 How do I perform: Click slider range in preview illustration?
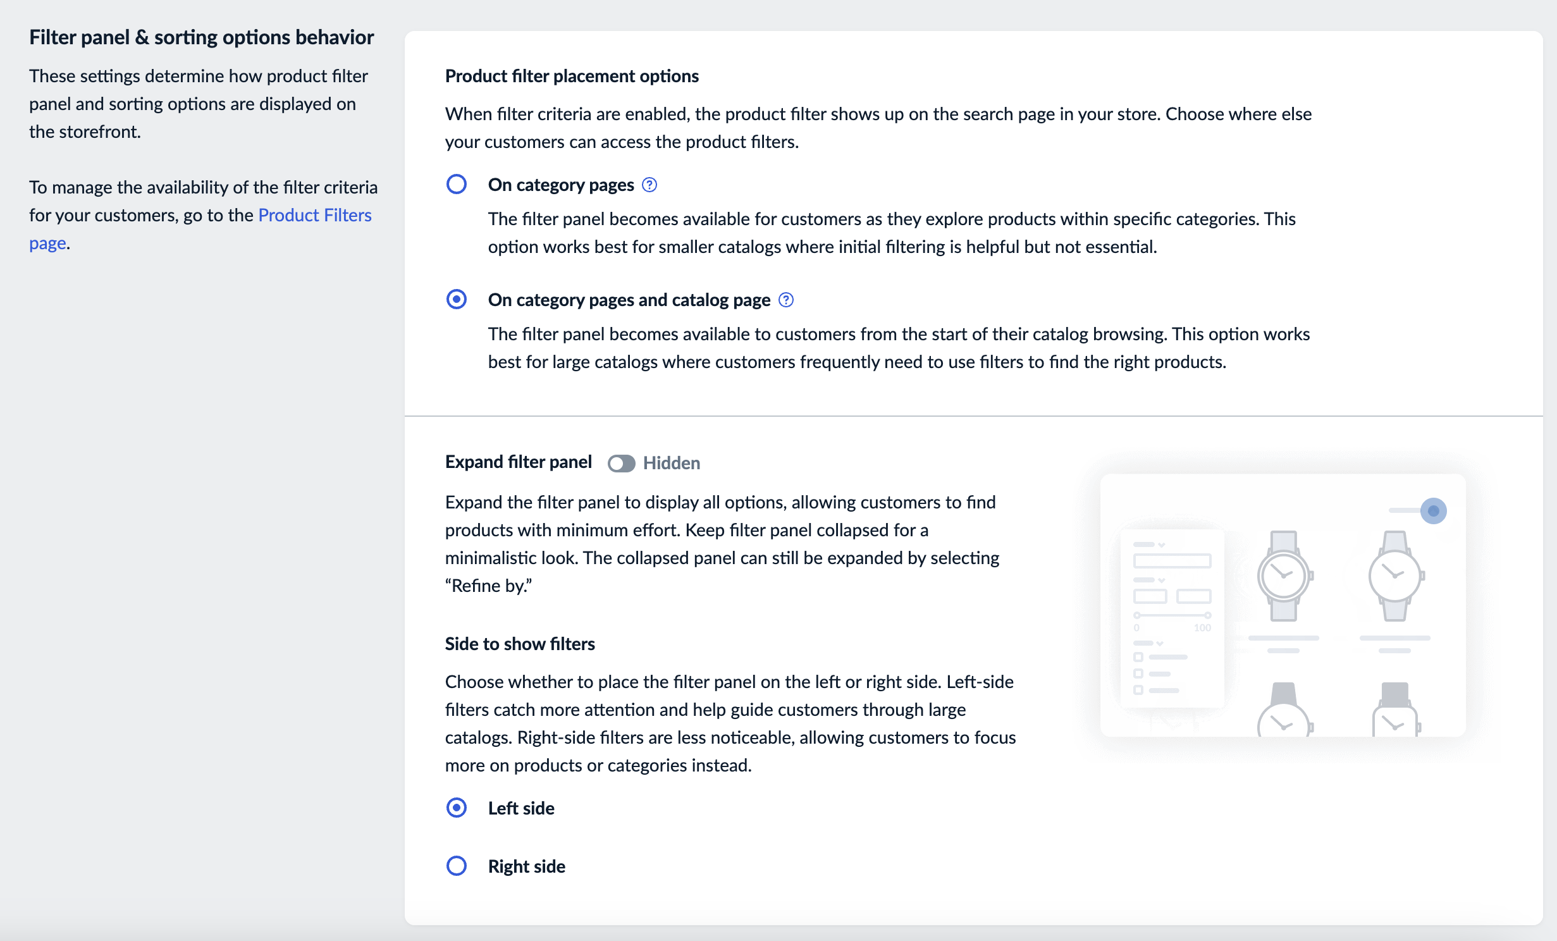[1172, 615]
